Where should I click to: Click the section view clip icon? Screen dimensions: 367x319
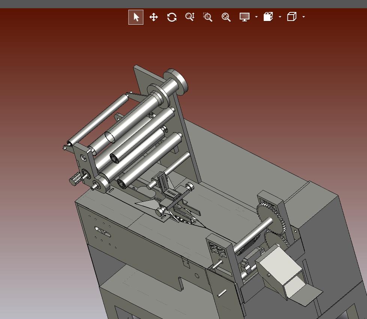[268, 17]
